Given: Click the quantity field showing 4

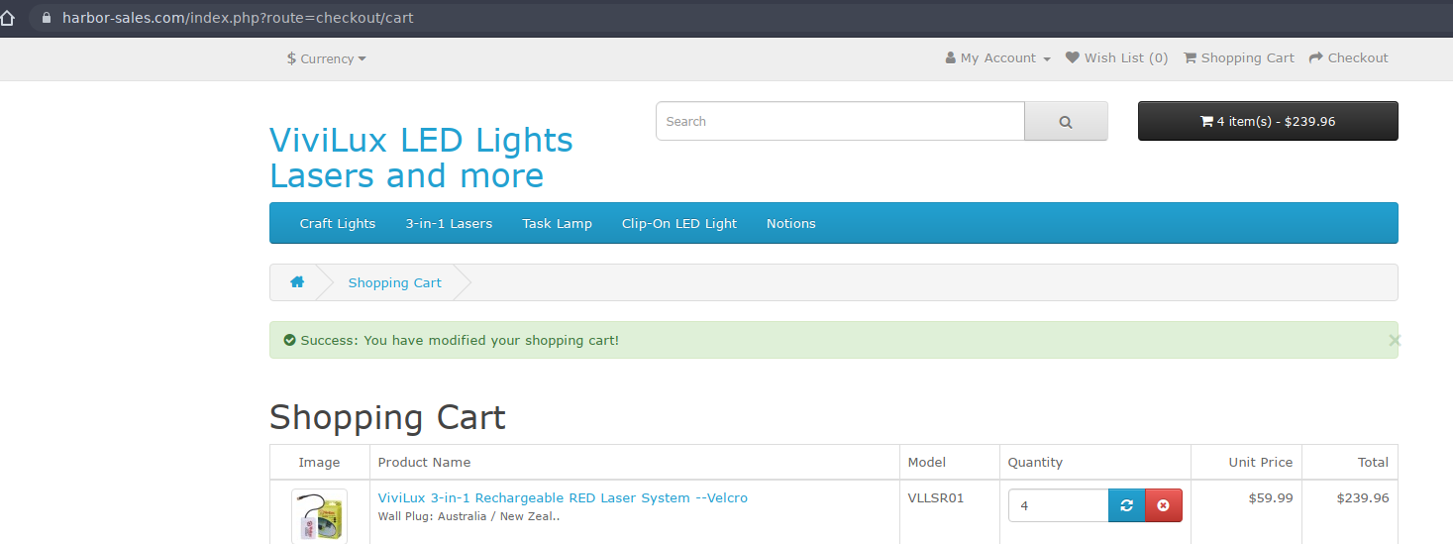Looking at the screenshot, I should point(1058,505).
